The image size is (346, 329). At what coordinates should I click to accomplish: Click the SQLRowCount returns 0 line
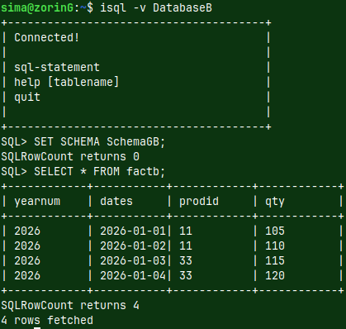[x=70, y=156]
